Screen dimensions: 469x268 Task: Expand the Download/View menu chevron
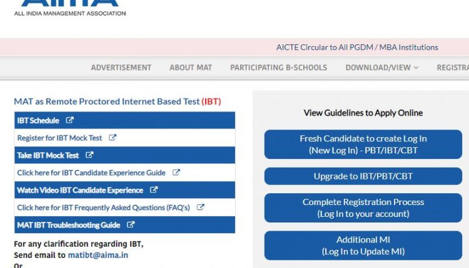[x=416, y=68]
